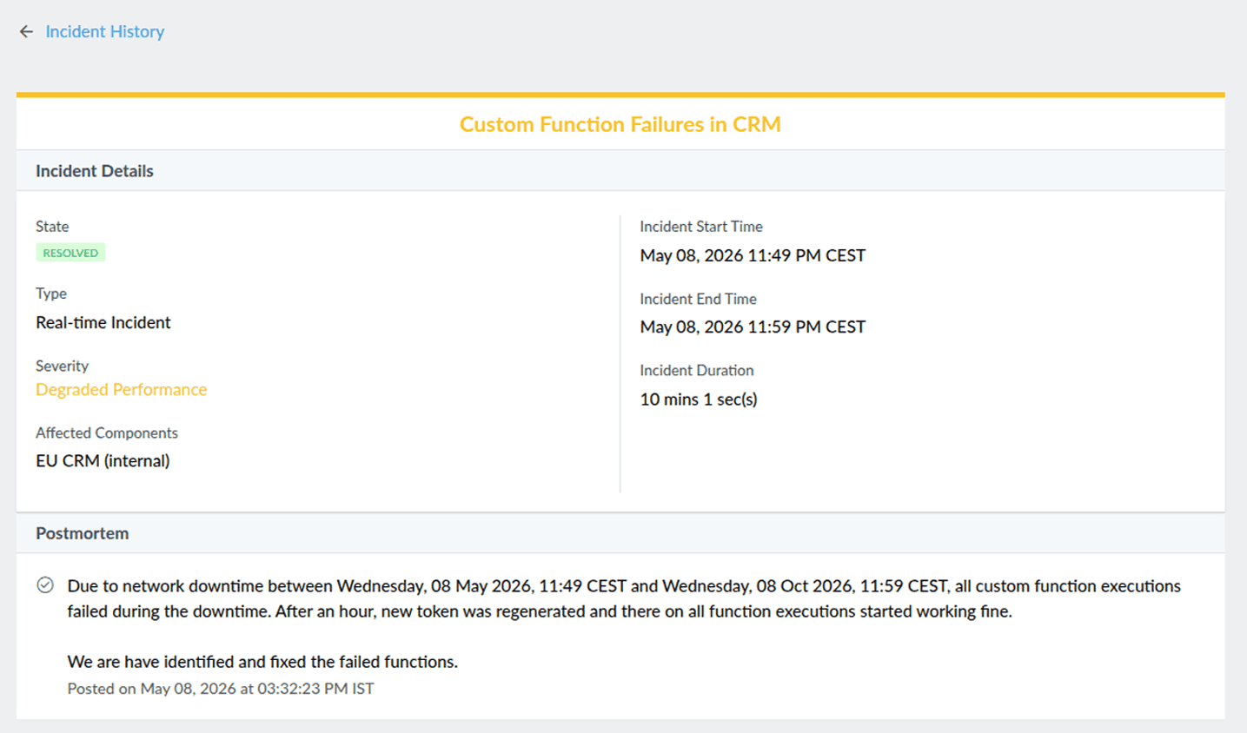1247x733 pixels.
Task: Click the "Degraded Performance" severity value
Action: 122,389
